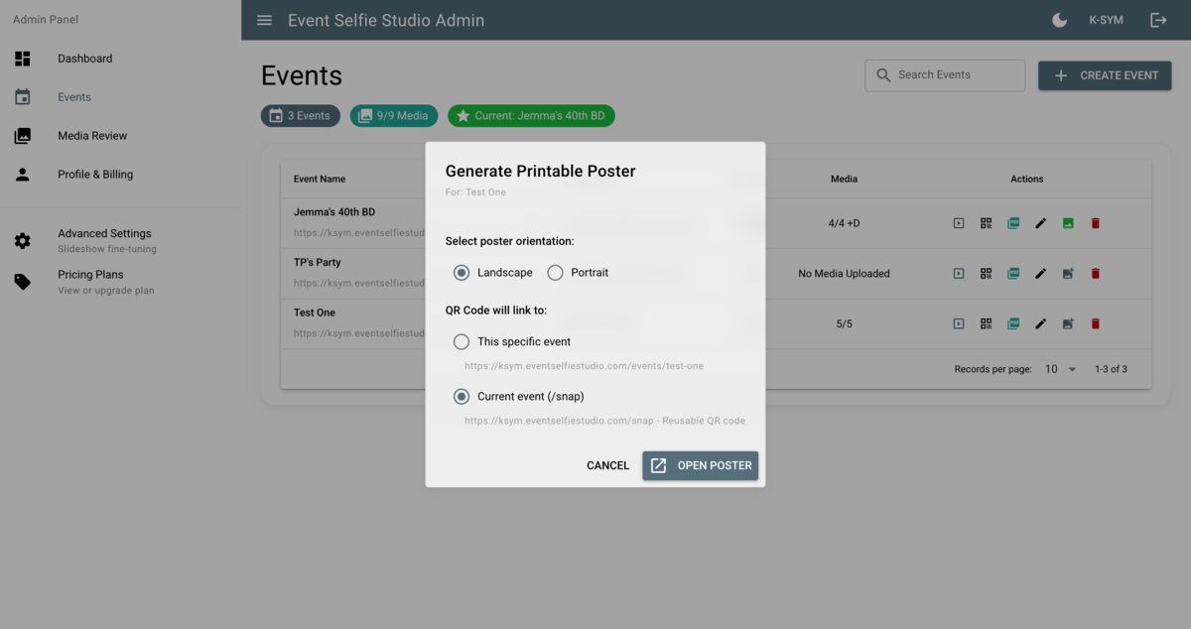1191x629 pixels.
Task: Choose "Current event (/snap)" QR link option
Action: coord(462,396)
